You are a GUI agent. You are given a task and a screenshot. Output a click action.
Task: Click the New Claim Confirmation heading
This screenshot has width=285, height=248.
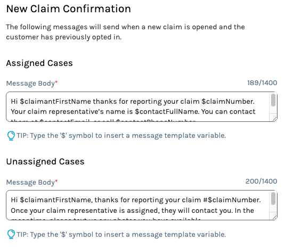[69, 9]
